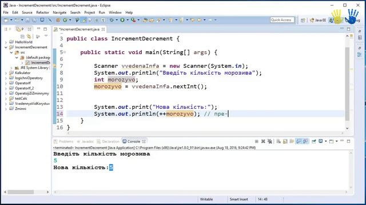Click editor scrollbar down arrow
This screenshot has height=205, width=366.
[x=347, y=128]
